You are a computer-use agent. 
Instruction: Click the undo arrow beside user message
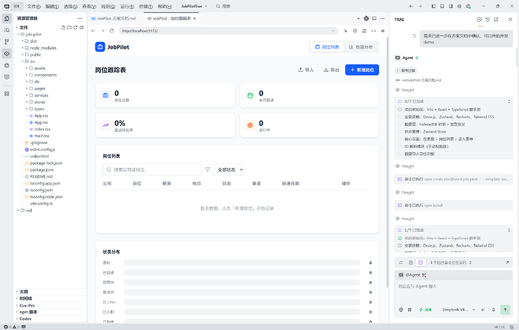coord(414,36)
